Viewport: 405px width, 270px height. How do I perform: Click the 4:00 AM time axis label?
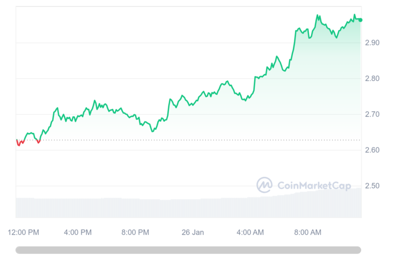coord(250,232)
